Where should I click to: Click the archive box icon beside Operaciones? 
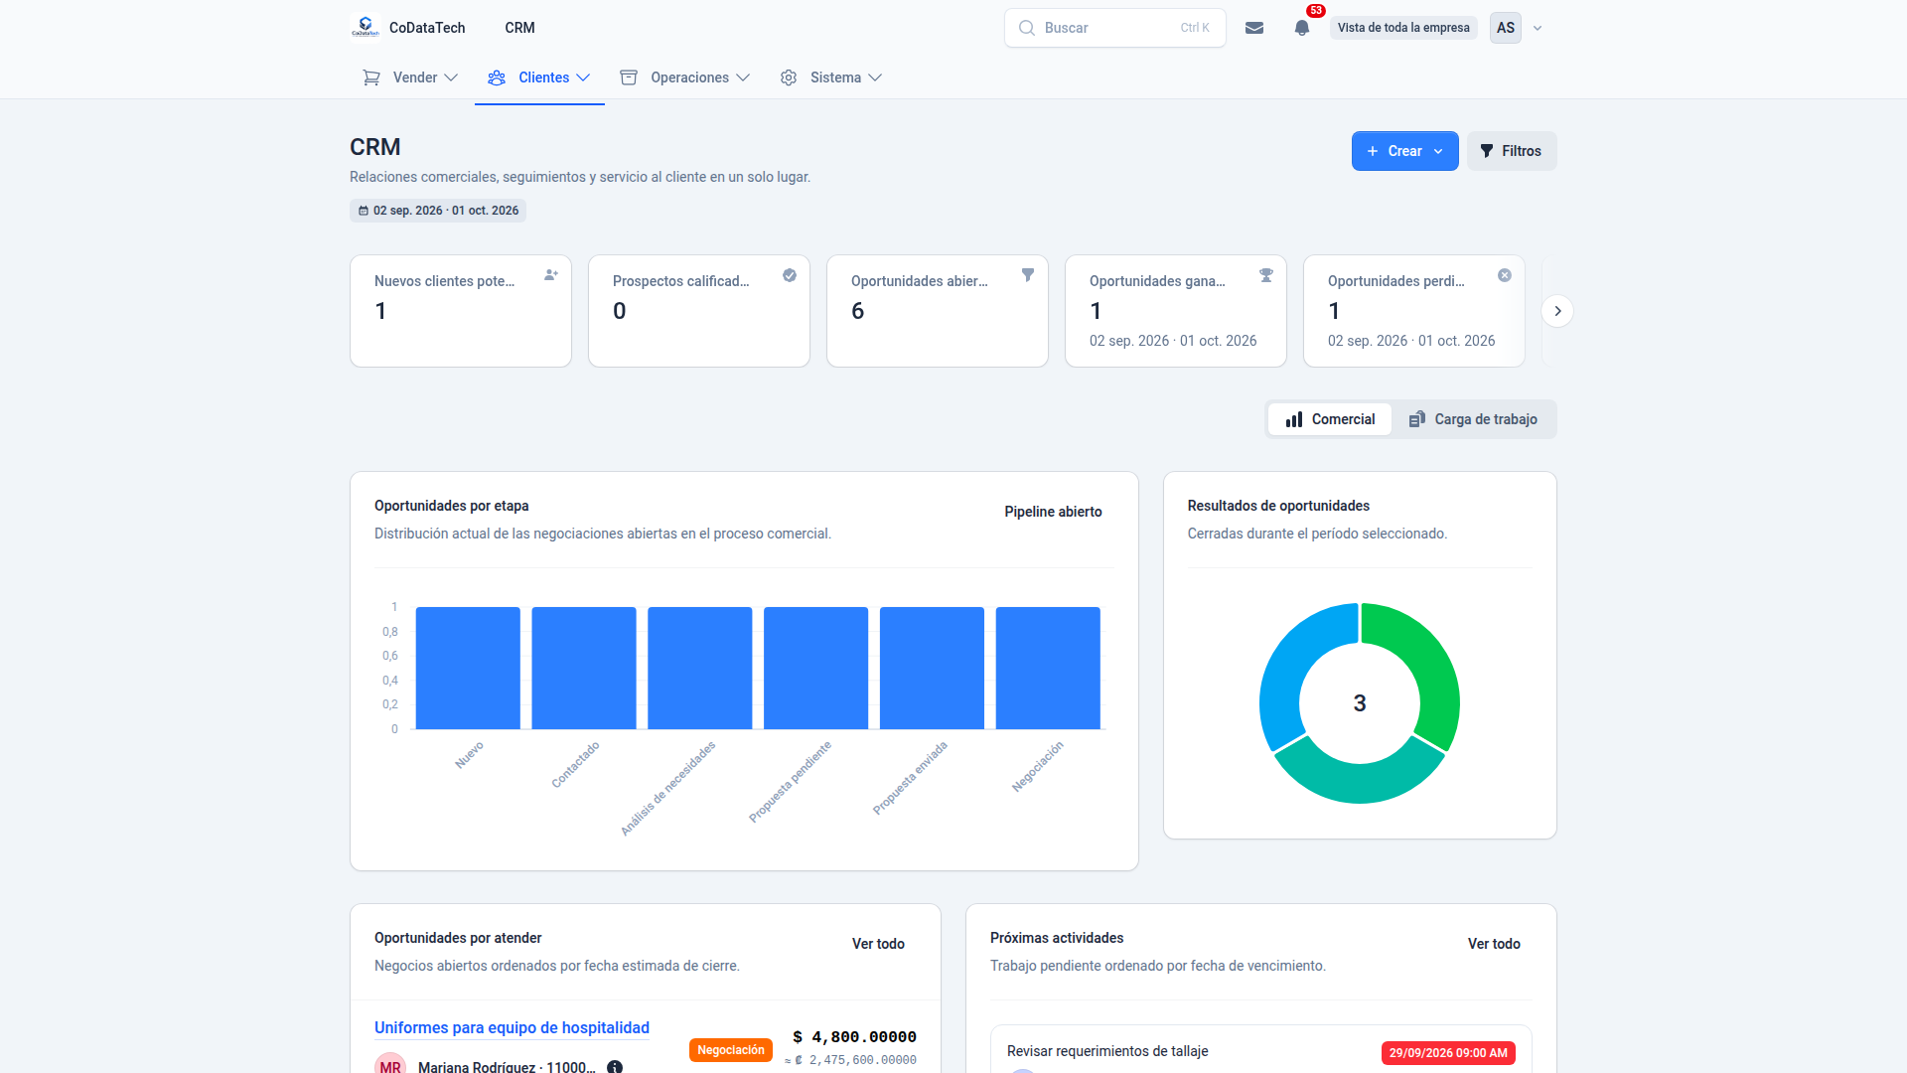(629, 77)
